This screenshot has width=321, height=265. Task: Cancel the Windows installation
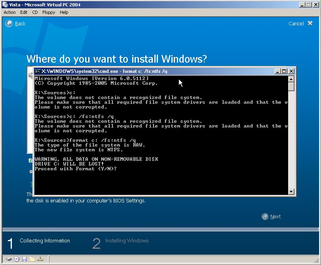point(296,24)
